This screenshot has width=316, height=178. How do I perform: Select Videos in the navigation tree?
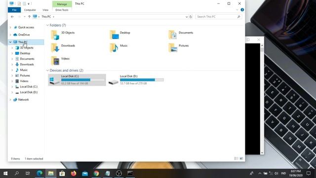(24, 81)
